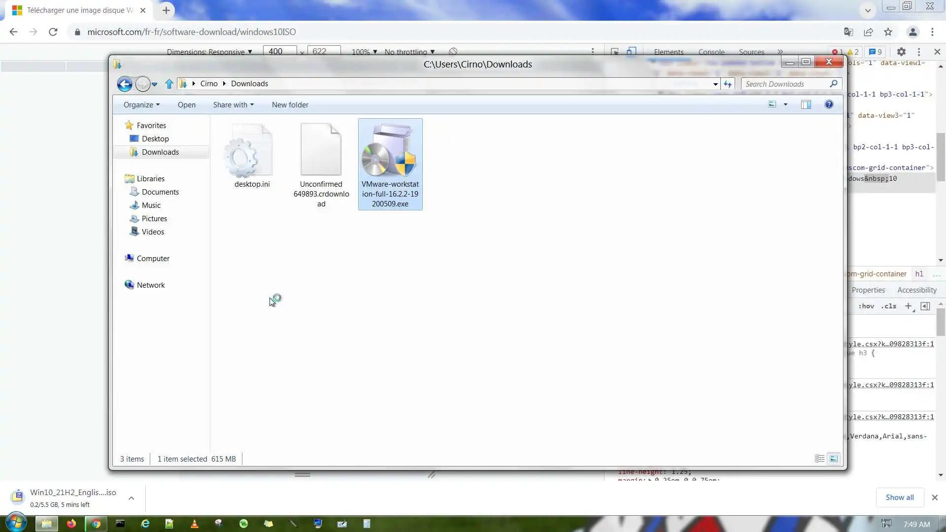Screen dimensions: 946x532
Task: Click the Up folder arrow icon
Action: (169, 84)
